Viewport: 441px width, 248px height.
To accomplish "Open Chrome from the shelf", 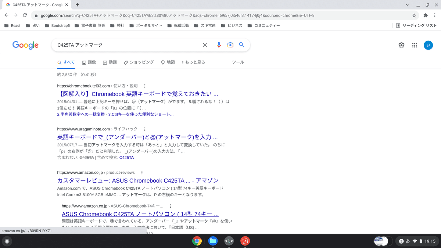I will 197,241.
